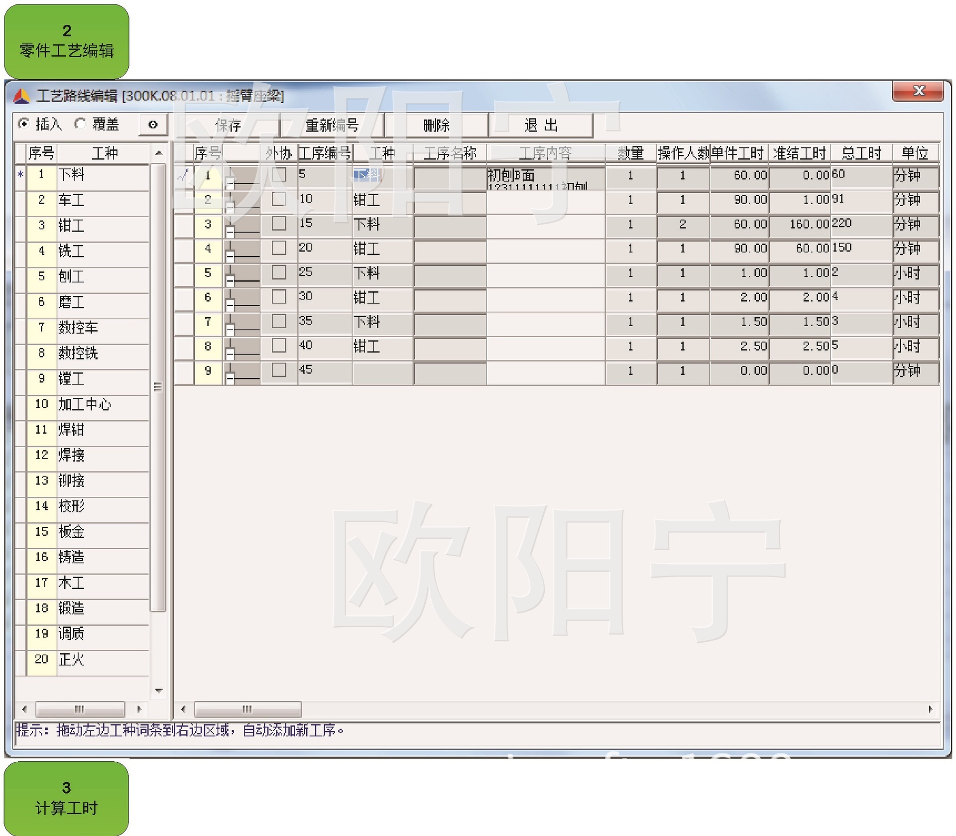This screenshot has width=956, height=836.
Task: Click the 单件工时 column header
Action: click(738, 153)
